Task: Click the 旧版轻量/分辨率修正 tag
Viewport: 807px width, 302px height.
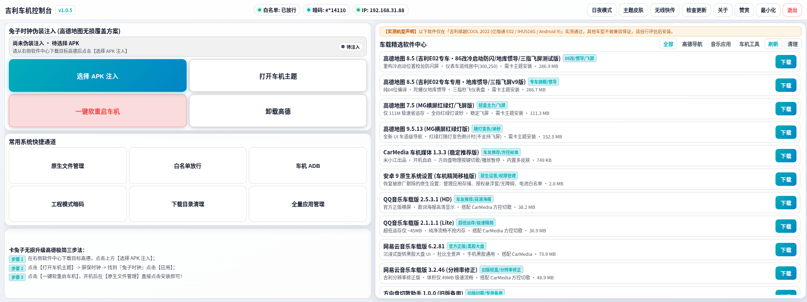Action: coord(501,270)
